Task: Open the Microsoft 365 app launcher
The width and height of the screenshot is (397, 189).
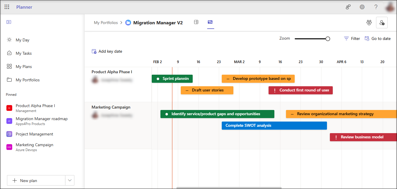Action: click(x=7, y=7)
